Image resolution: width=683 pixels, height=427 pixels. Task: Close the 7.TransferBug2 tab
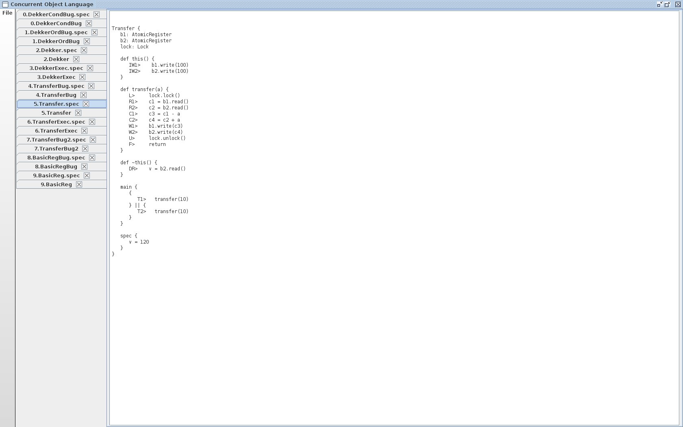pyautogui.click(x=85, y=148)
